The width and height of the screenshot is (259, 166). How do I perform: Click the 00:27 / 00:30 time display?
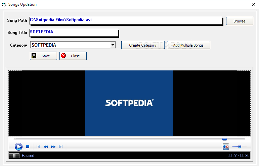coord(239,156)
